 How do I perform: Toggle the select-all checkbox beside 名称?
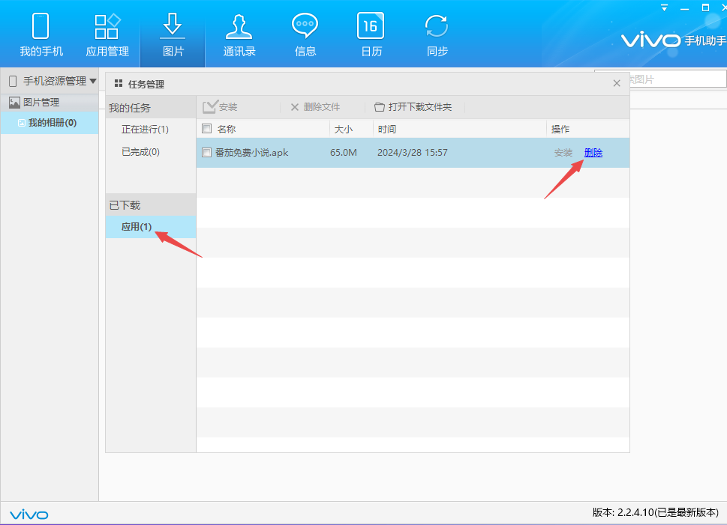[207, 129]
